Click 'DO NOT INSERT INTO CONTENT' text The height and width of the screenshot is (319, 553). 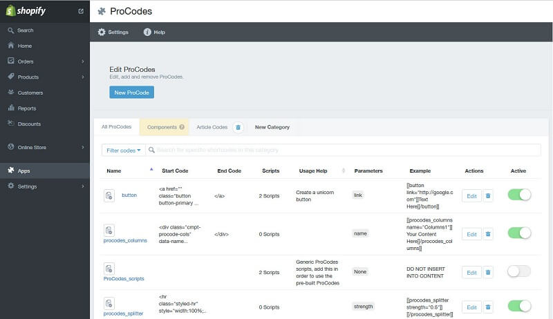pos(425,272)
